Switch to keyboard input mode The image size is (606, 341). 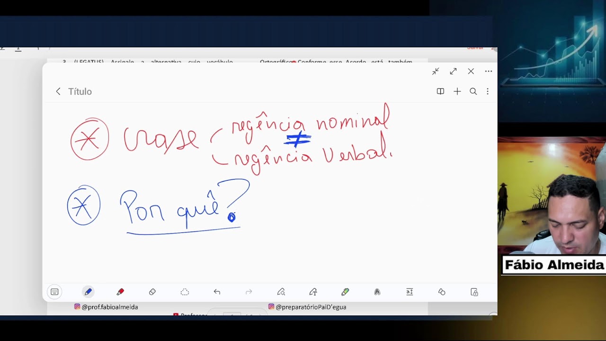(x=54, y=292)
